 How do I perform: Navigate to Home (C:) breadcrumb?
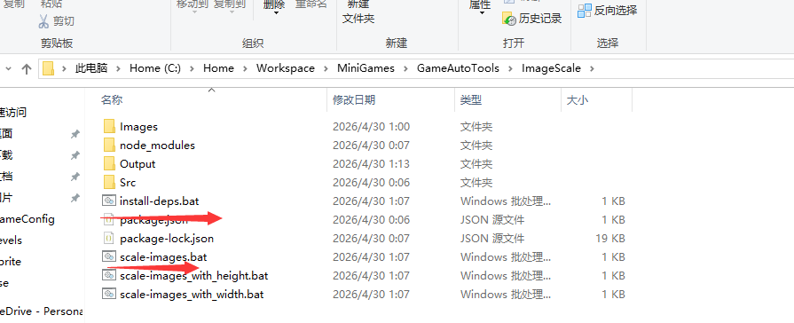[x=155, y=68]
